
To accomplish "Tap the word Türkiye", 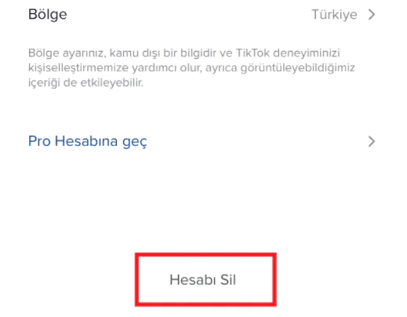I will point(334,14).
